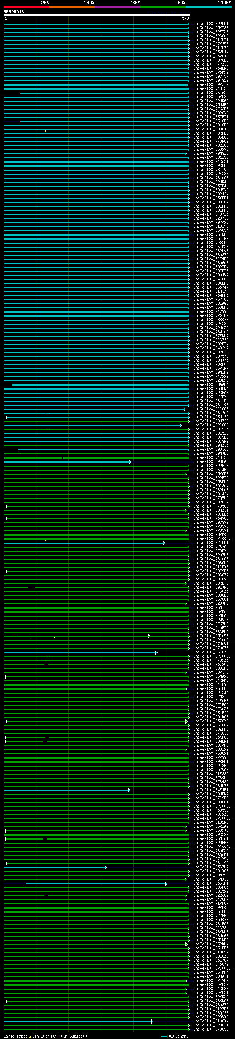Open hit UniRef100_B9RDU1
The image size is (235, 1039).
coord(210,24)
